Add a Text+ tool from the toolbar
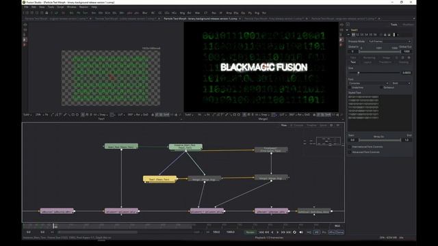 (x=85, y=13)
